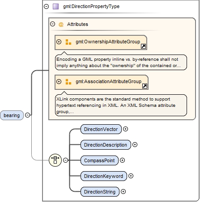Expand gml:OwnershipAttributeGroup
This screenshot has width=200, height=202.
pos(59,42)
